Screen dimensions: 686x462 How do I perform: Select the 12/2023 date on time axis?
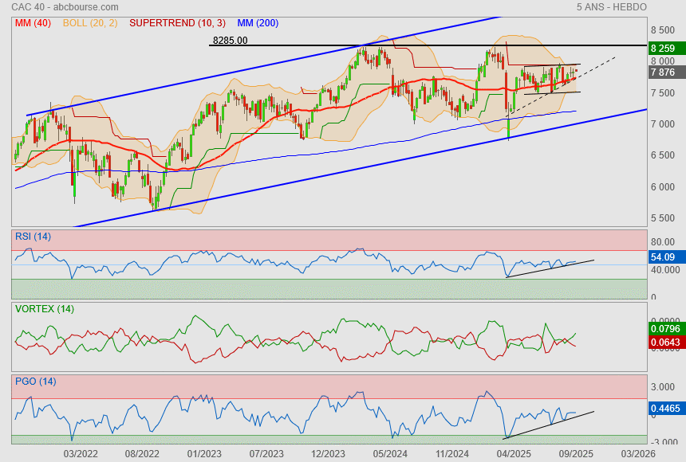point(328,453)
